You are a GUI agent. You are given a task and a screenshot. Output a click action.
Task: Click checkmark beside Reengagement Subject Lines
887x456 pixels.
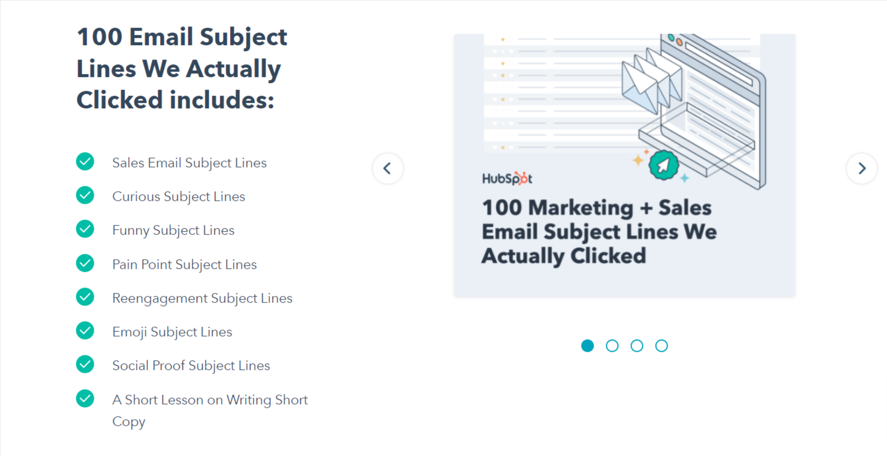tap(85, 297)
